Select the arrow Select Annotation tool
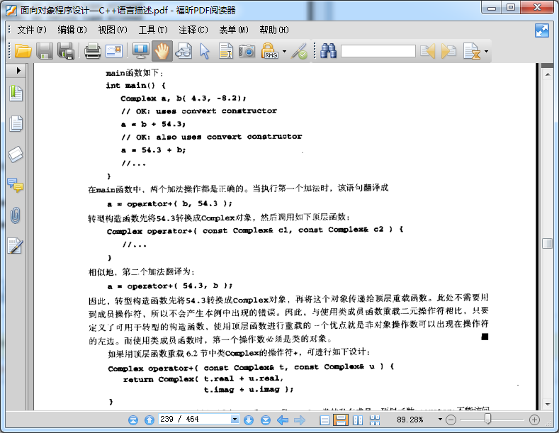Viewport: 559px width, 433px height. 205,51
